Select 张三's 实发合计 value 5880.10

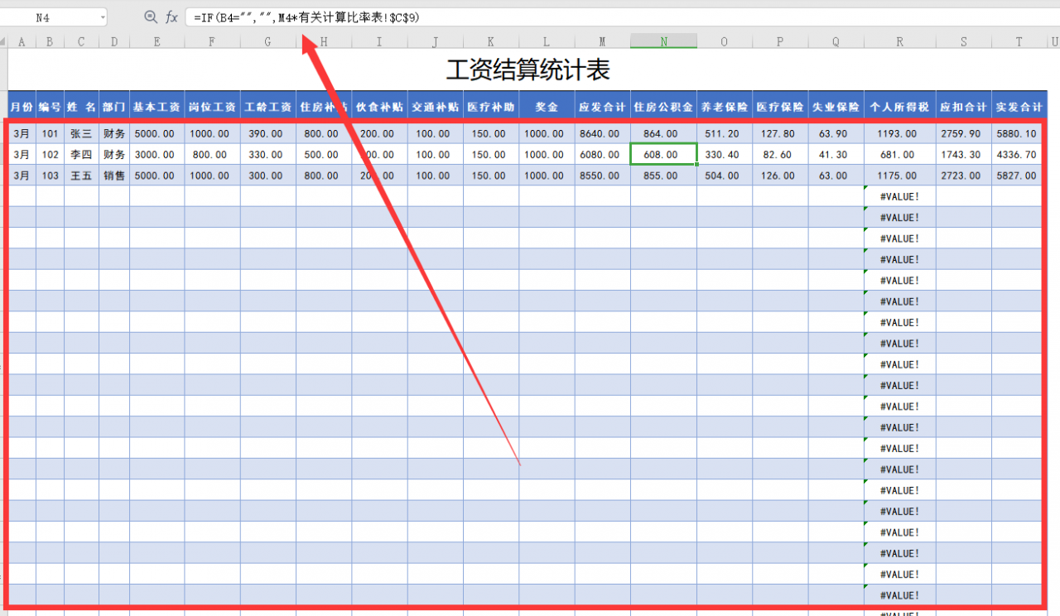pyautogui.click(x=1017, y=133)
